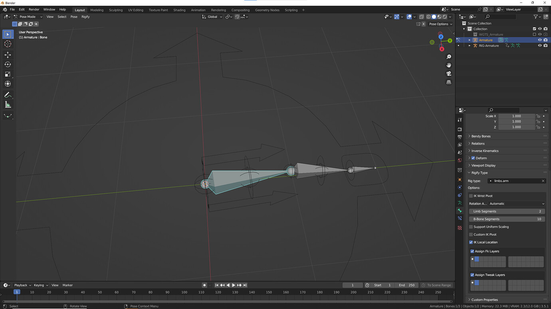Open the Tool properties tab
This screenshot has width=551, height=309.
click(460, 119)
